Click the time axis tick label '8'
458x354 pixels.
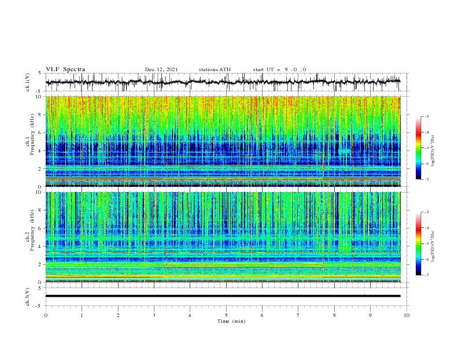coord(334,315)
